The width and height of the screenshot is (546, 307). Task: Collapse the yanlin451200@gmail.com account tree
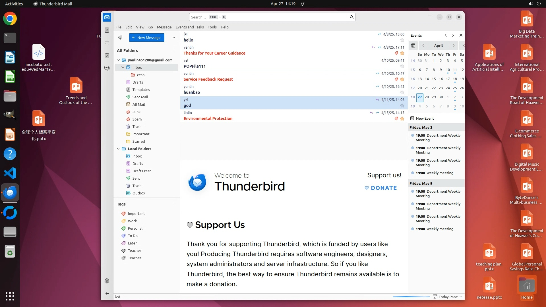point(119,60)
